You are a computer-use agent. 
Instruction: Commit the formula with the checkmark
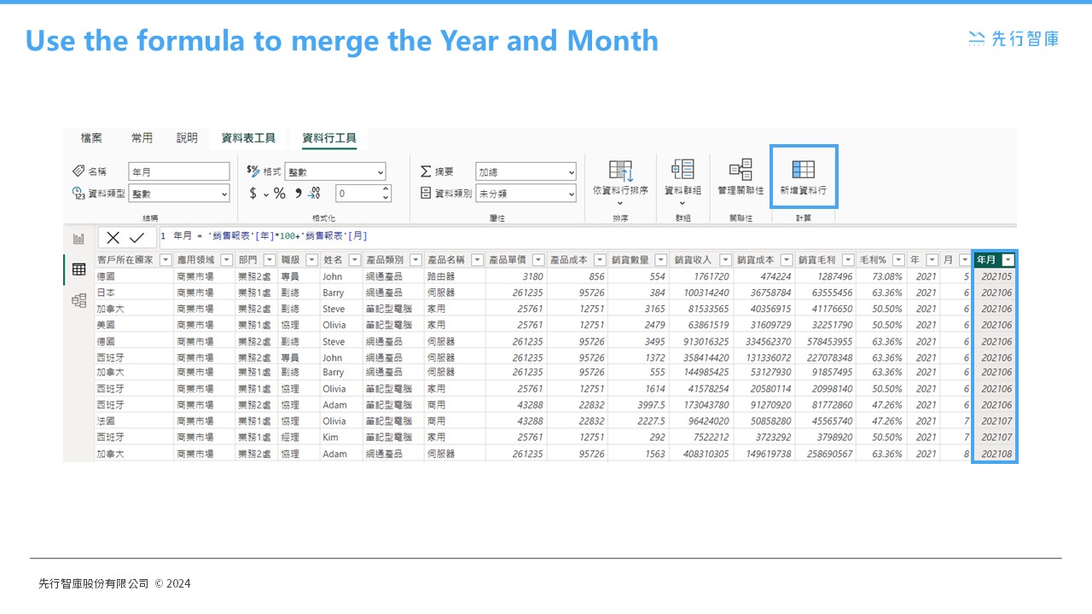point(137,238)
